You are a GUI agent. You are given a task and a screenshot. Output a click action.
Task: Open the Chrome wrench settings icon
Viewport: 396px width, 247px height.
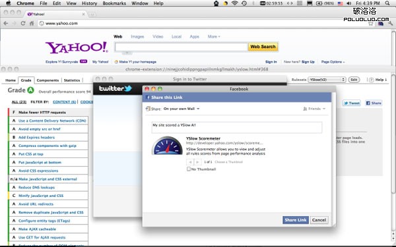[391, 24]
